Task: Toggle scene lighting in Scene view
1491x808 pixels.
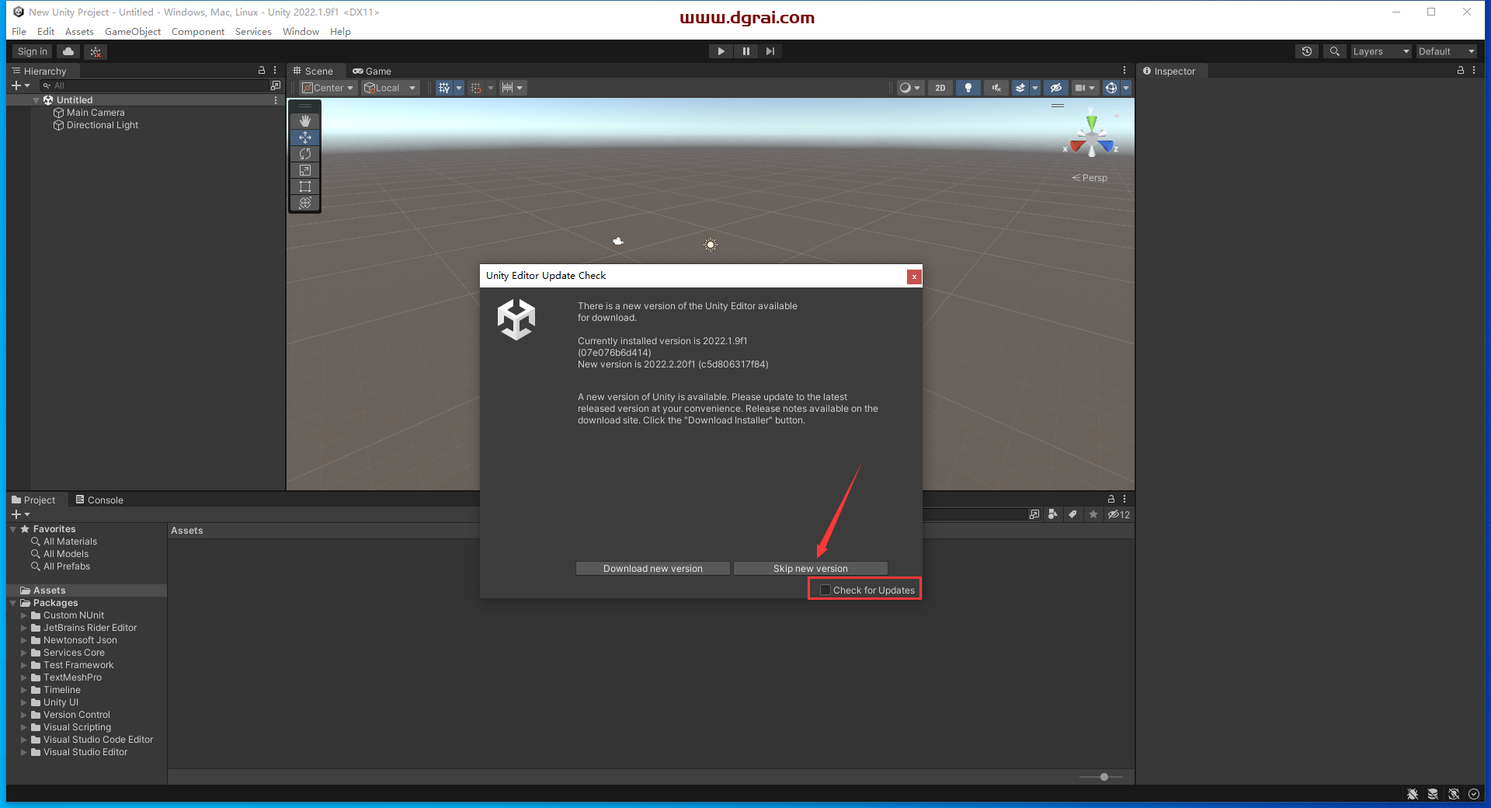Action: tap(968, 88)
